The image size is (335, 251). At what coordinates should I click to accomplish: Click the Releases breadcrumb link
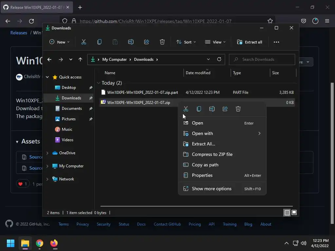[x=19, y=33]
